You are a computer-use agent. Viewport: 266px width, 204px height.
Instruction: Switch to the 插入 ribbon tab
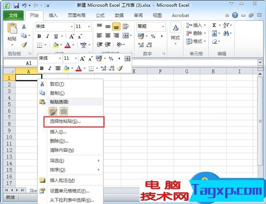tap(53, 15)
